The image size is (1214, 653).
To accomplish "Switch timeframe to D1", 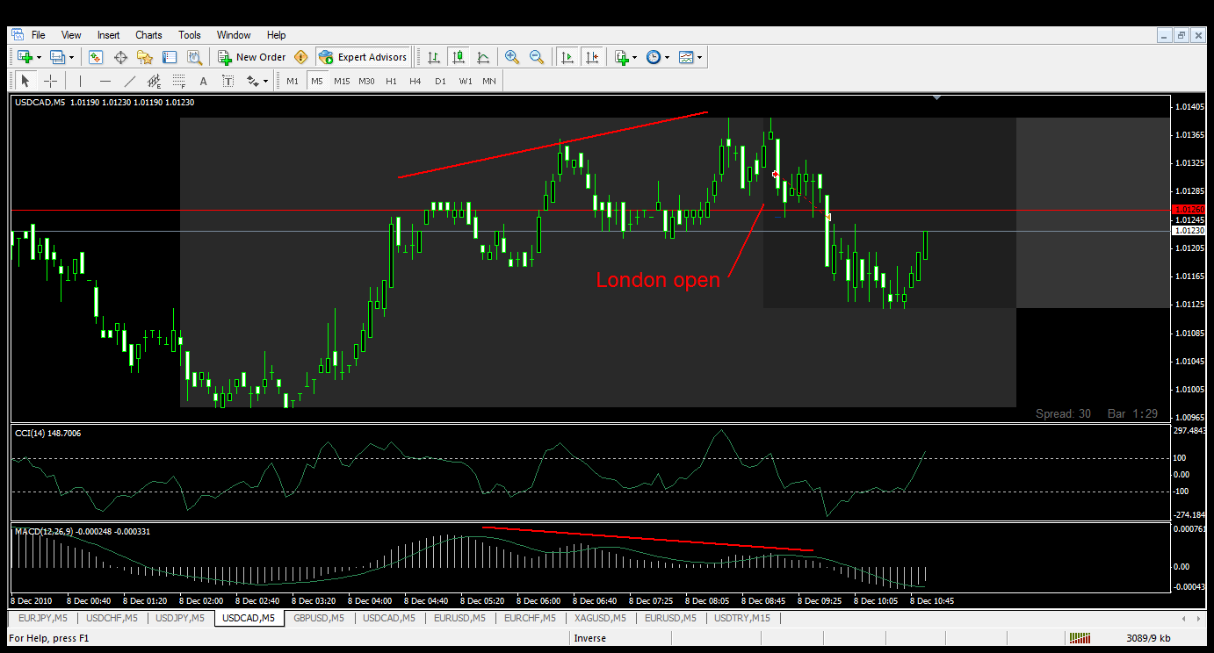I will pyautogui.click(x=440, y=81).
